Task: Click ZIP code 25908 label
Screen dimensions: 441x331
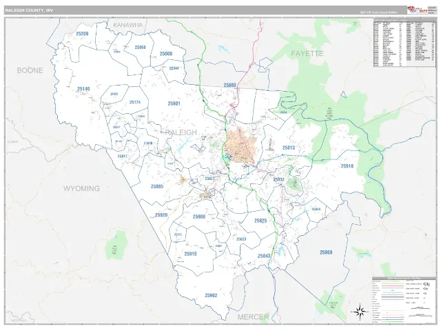Action: coord(199,217)
